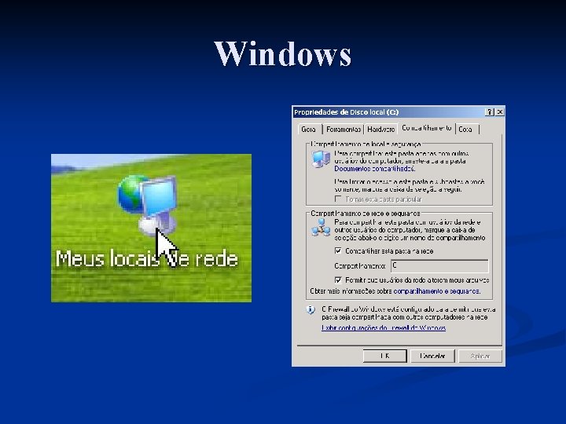
Task: Select the Compartilhamento tab
Action: (x=426, y=128)
